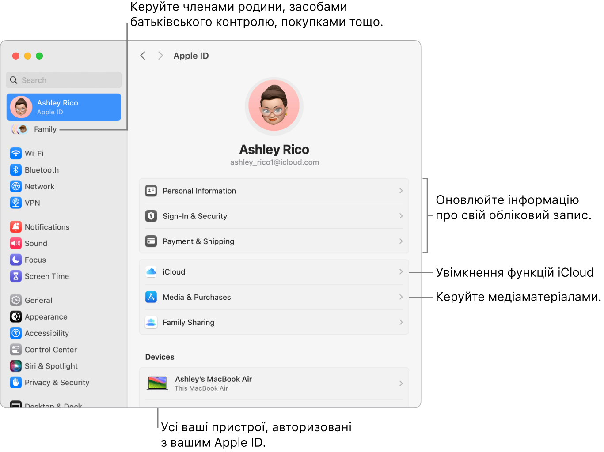604x452 pixels.
Task: Open the Network globe icon
Action: pyautogui.click(x=16, y=186)
